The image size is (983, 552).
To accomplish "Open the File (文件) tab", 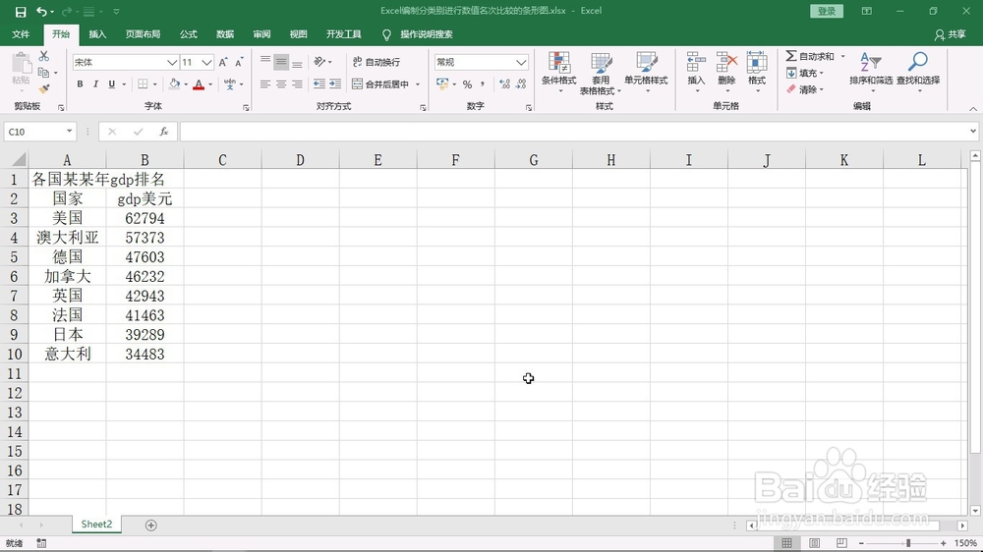I will tap(21, 34).
